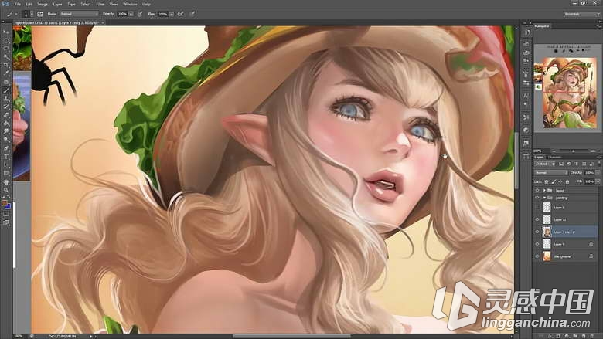The image size is (603, 339).
Task: Select the Eyedropper tool
Action: tap(5, 73)
